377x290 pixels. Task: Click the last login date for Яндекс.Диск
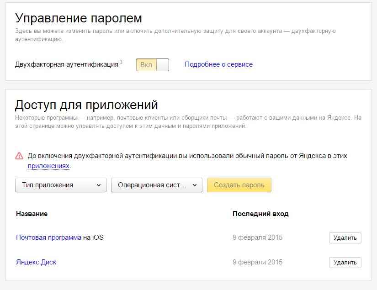coord(257,262)
